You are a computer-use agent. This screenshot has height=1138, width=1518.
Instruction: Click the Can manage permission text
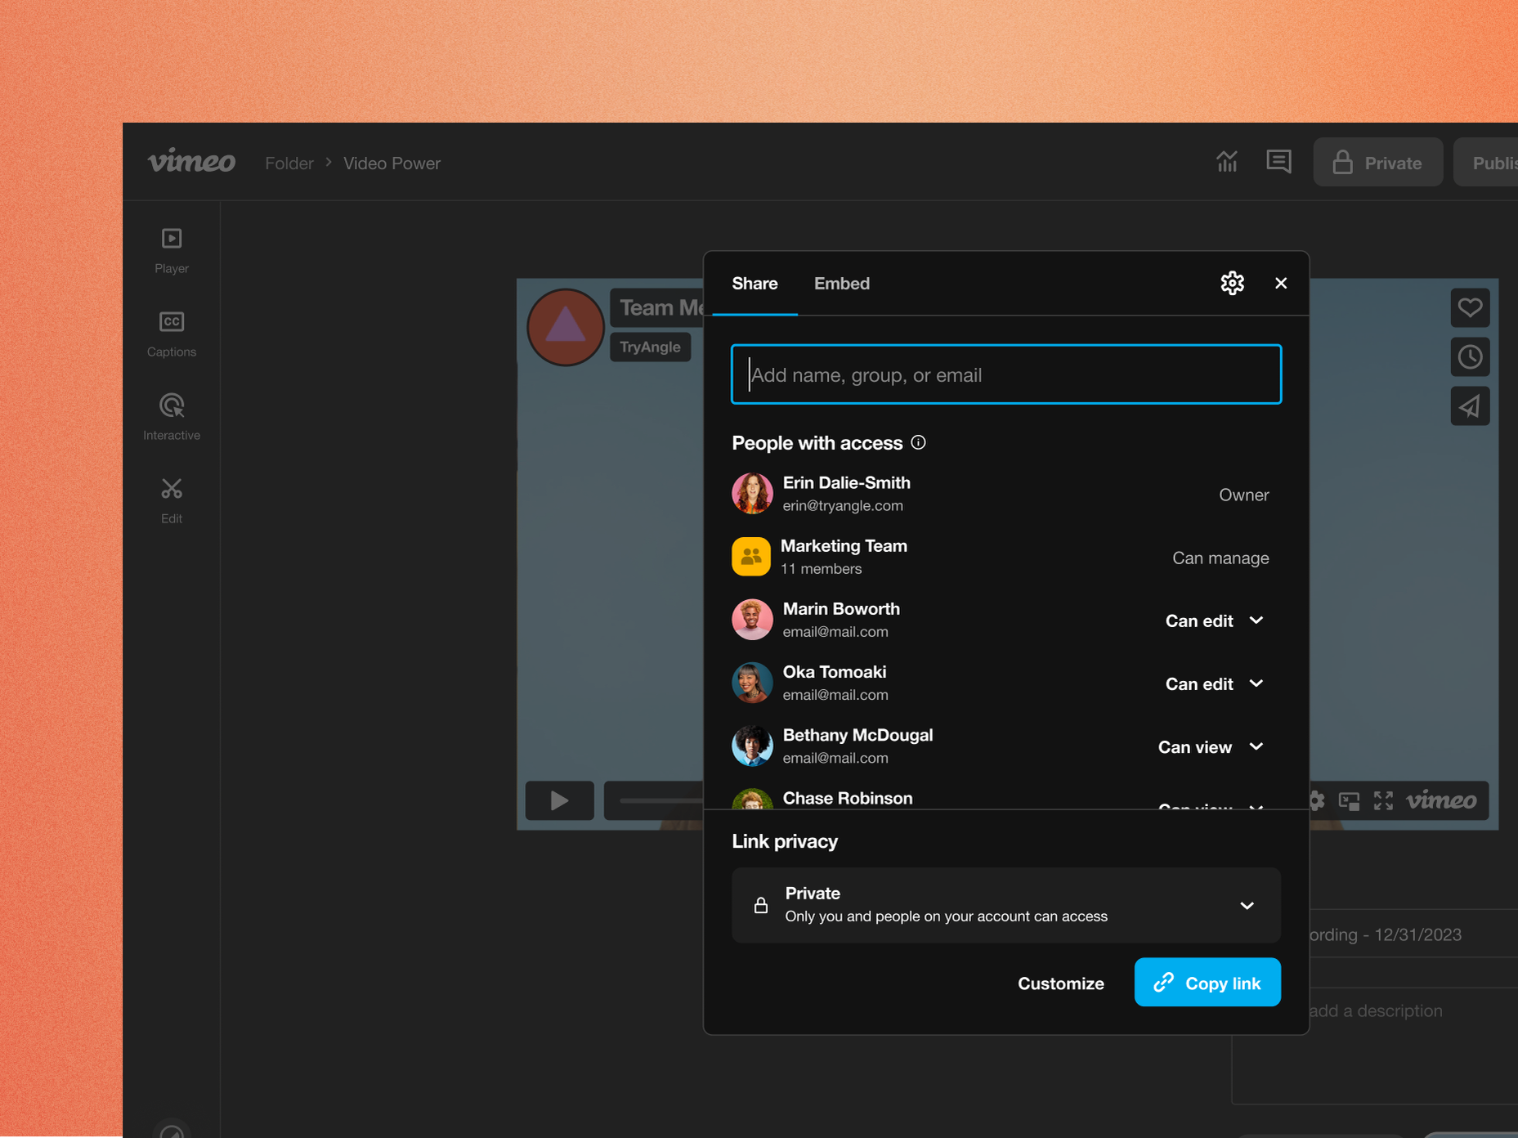coord(1220,558)
